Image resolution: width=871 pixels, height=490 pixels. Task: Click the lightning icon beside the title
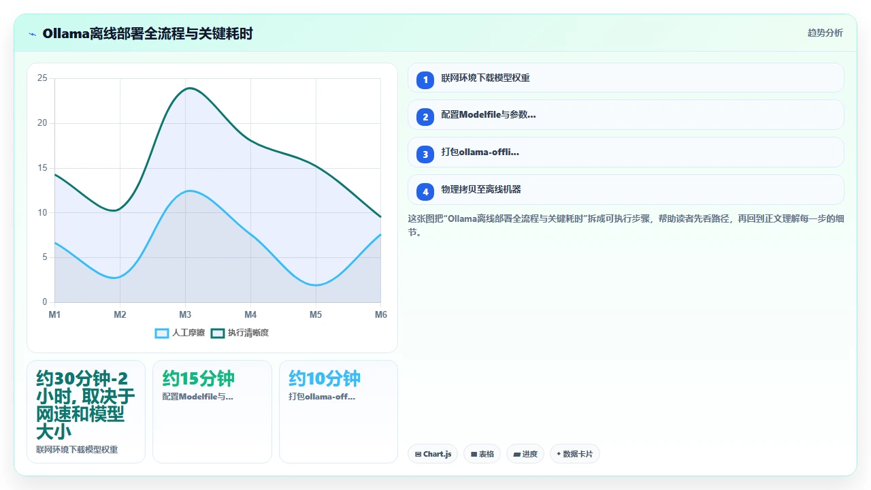[x=32, y=33]
